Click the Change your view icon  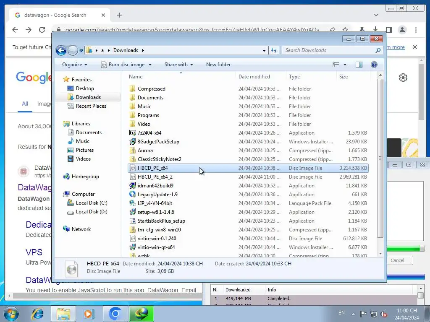336,65
